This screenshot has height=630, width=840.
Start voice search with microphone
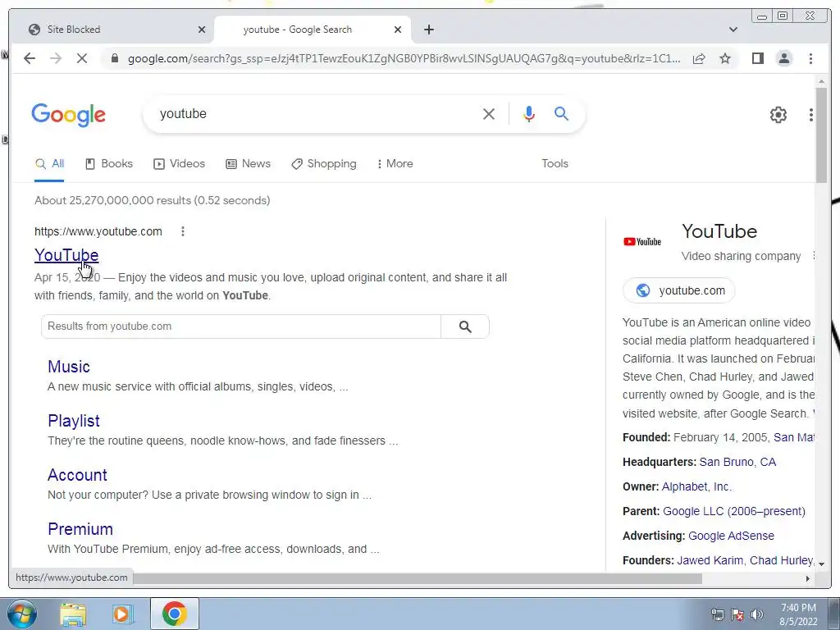[529, 113]
